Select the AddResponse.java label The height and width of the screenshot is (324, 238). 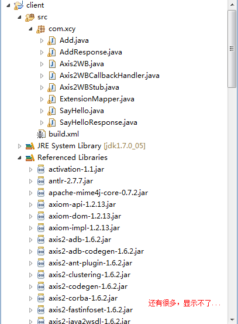pyautogui.click(x=91, y=52)
